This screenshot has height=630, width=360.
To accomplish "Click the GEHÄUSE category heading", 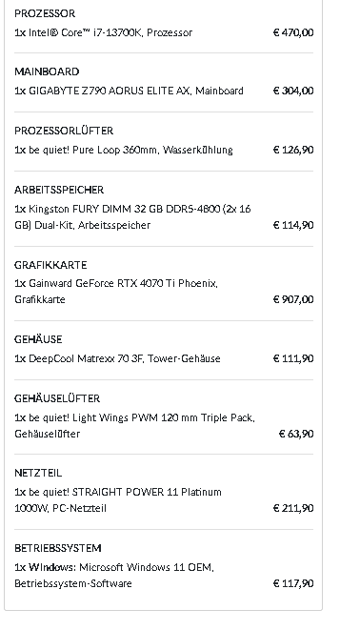I will pyautogui.click(x=38, y=339).
